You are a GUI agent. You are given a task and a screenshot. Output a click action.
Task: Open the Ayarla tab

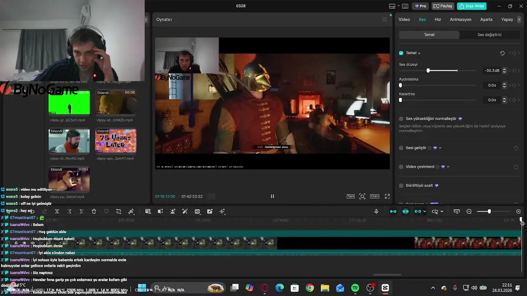(486, 20)
